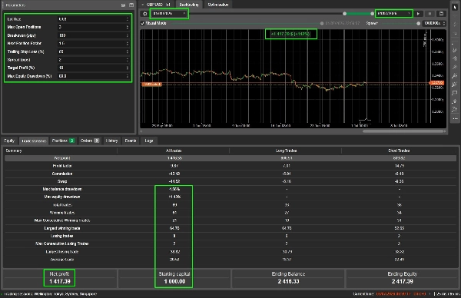Click the Speed slider handle
The height and width of the screenshot is (298, 461).
pyautogui.click(x=419, y=23)
